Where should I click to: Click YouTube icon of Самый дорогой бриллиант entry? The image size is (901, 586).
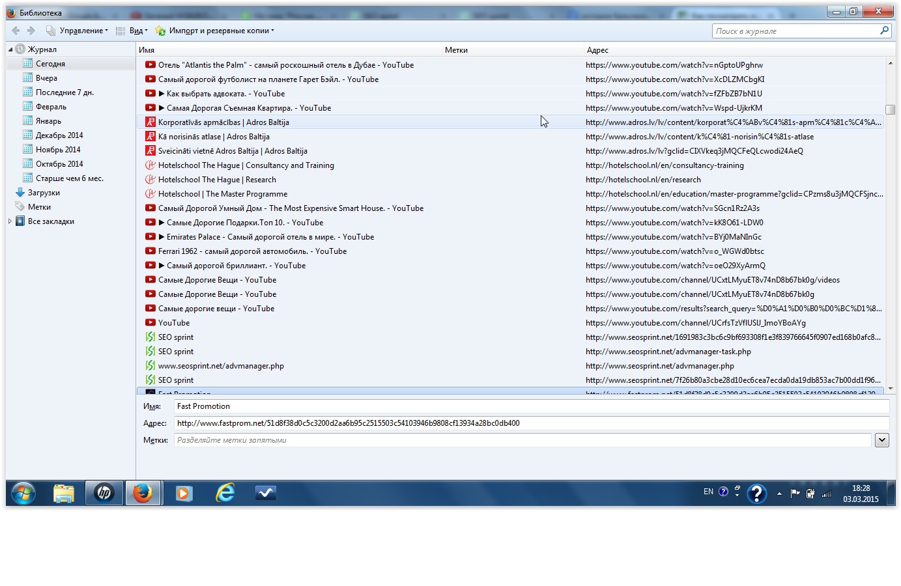click(150, 266)
